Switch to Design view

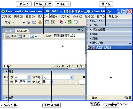[35, 36]
